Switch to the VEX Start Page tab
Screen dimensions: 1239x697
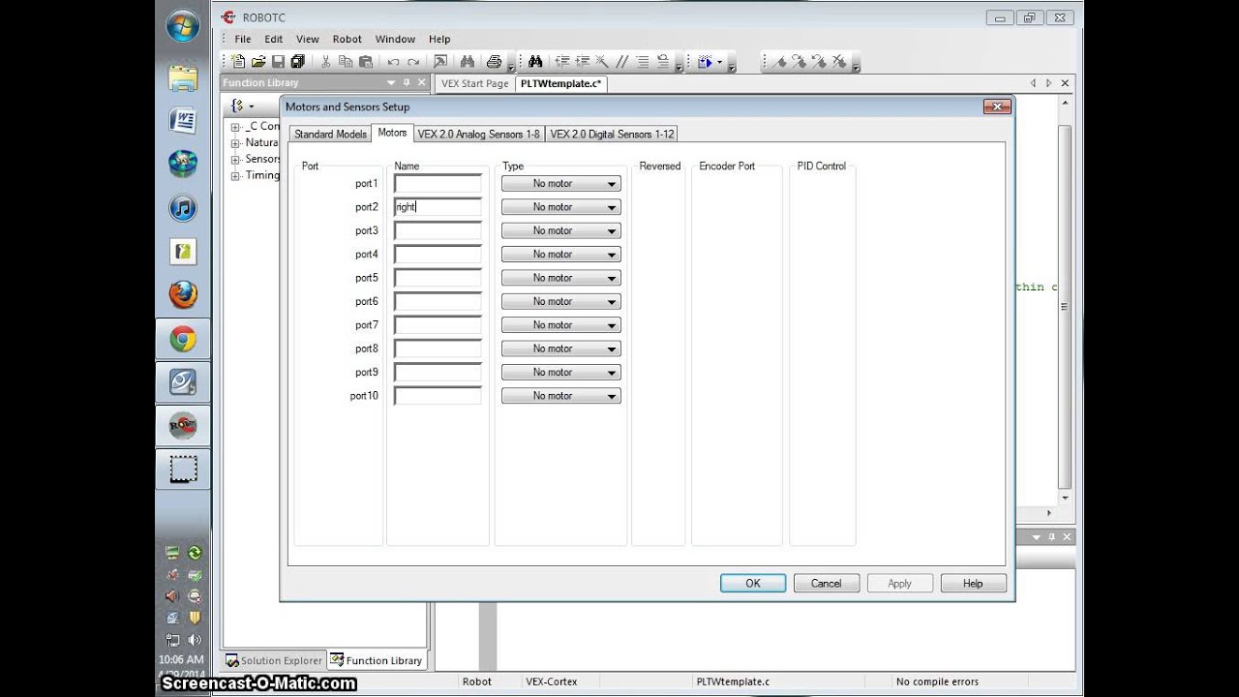tap(474, 83)
